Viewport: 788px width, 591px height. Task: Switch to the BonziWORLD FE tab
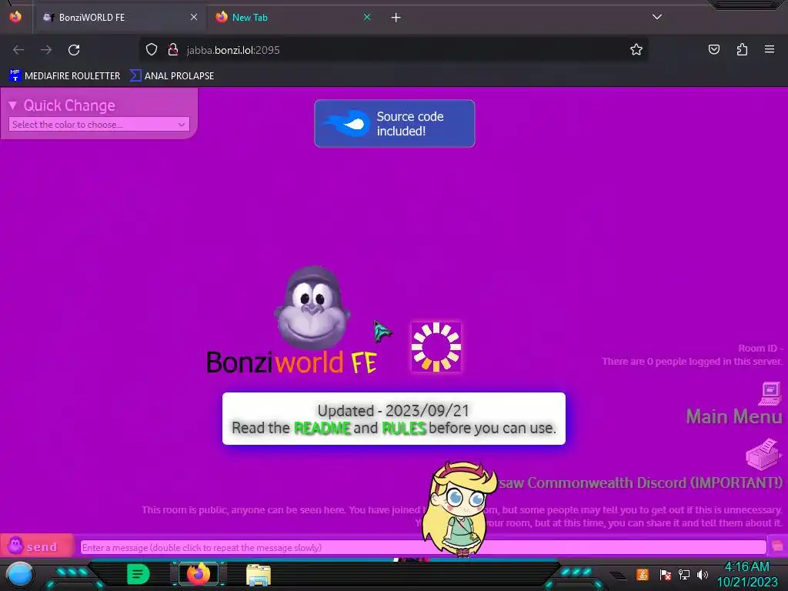point(119,17)
